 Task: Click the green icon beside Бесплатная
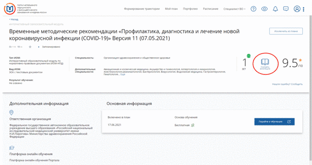193,125
